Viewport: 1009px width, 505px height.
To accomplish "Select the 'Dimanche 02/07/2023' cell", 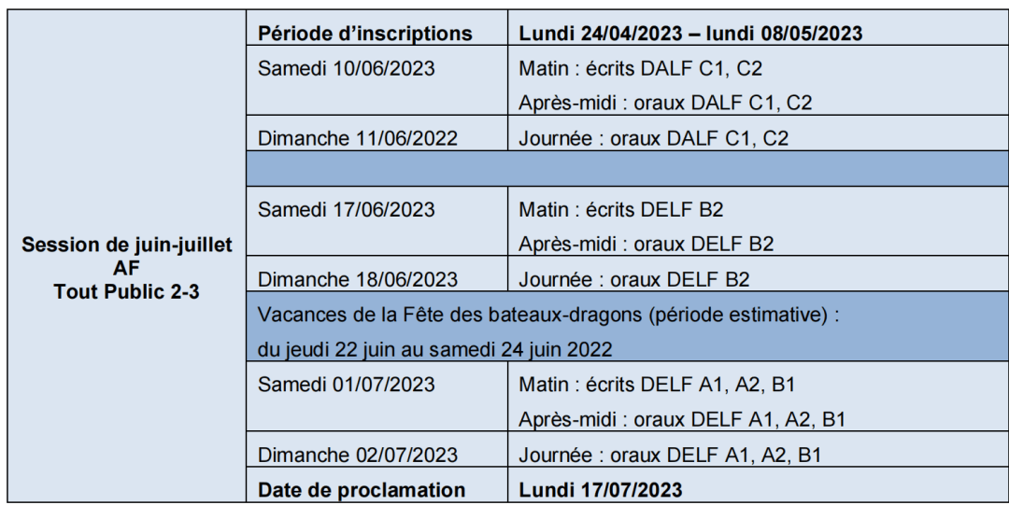I will pyautogui.click(x=377, y=449).
